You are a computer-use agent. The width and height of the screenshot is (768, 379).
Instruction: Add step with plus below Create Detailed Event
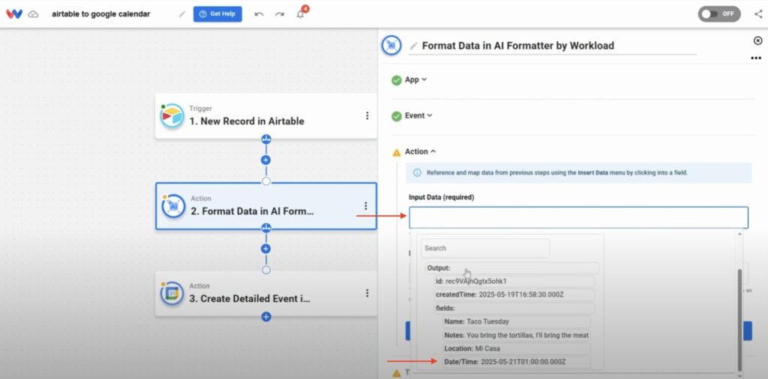point(266,317)
